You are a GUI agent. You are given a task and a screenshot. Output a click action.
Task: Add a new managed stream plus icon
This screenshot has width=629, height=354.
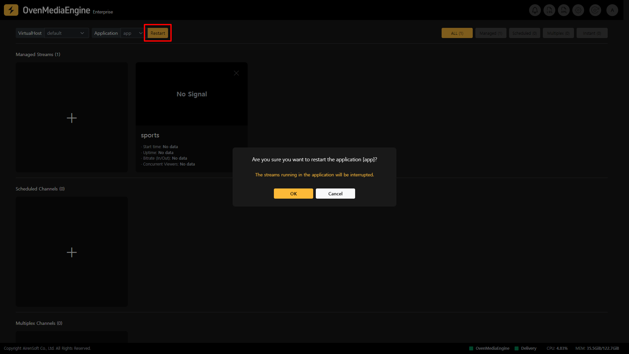point(72,118)
